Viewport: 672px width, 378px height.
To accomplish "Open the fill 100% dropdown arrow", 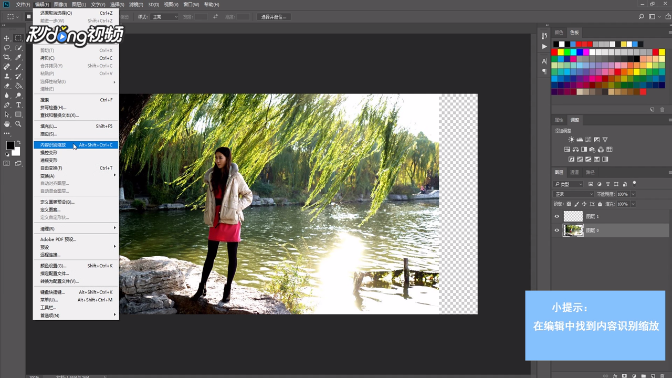I will (x=633, y=204).
